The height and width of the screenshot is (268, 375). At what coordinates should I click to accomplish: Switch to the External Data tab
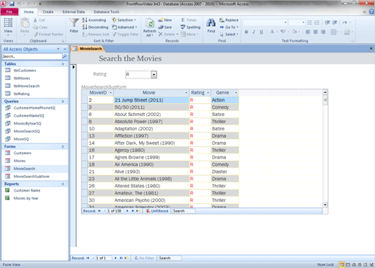click(x=74, y=12)
